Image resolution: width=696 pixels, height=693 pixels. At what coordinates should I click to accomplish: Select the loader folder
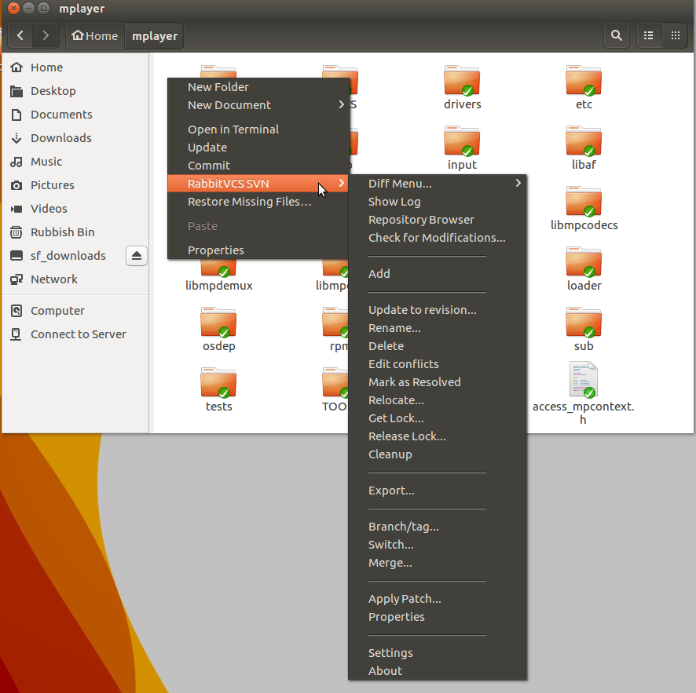tap(584, 268)
